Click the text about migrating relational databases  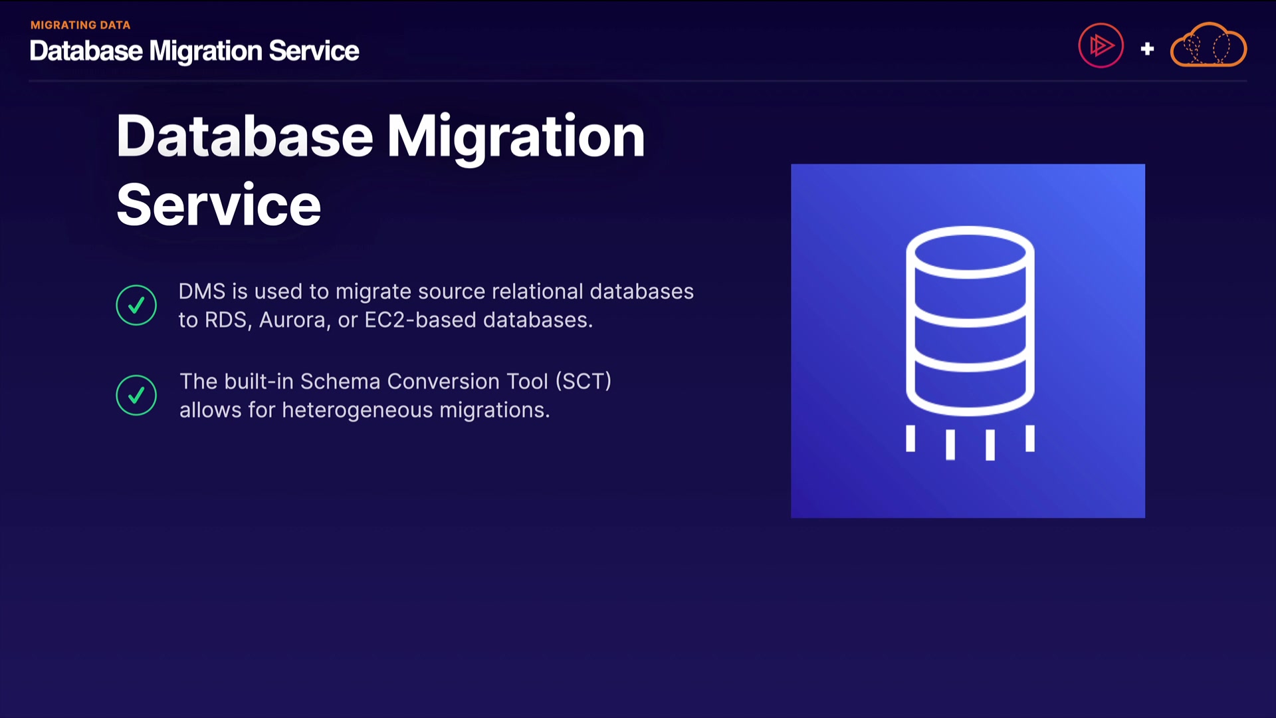click(435, 292)
